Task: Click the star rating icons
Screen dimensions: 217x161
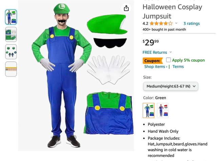Action: pos(161,24)
